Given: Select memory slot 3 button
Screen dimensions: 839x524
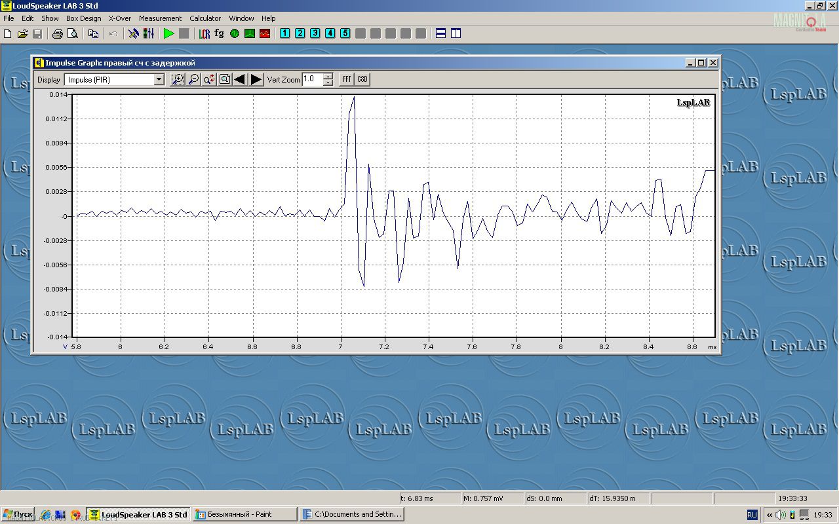Looking at the screenshot, I should pyautogui.click(x=315, y=33).
